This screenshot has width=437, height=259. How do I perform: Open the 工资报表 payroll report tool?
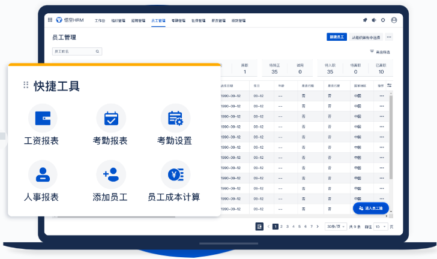pos(43,118)
